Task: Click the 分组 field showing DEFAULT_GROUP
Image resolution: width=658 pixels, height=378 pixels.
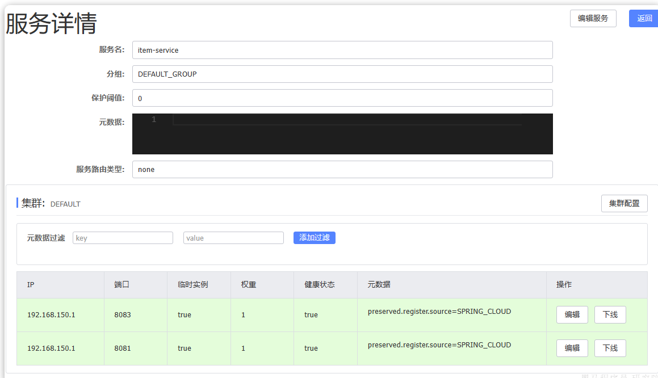Action: click(342, 74)
